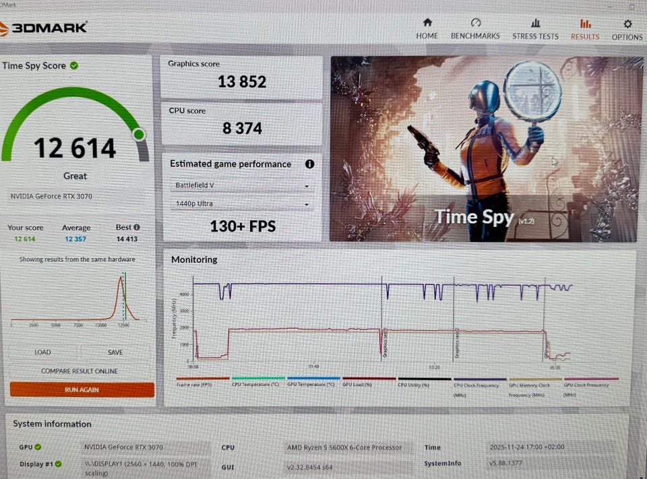Viewport: 647px width, 479px height.
Task: Open the Results tab
Action: tap(585, 29)
